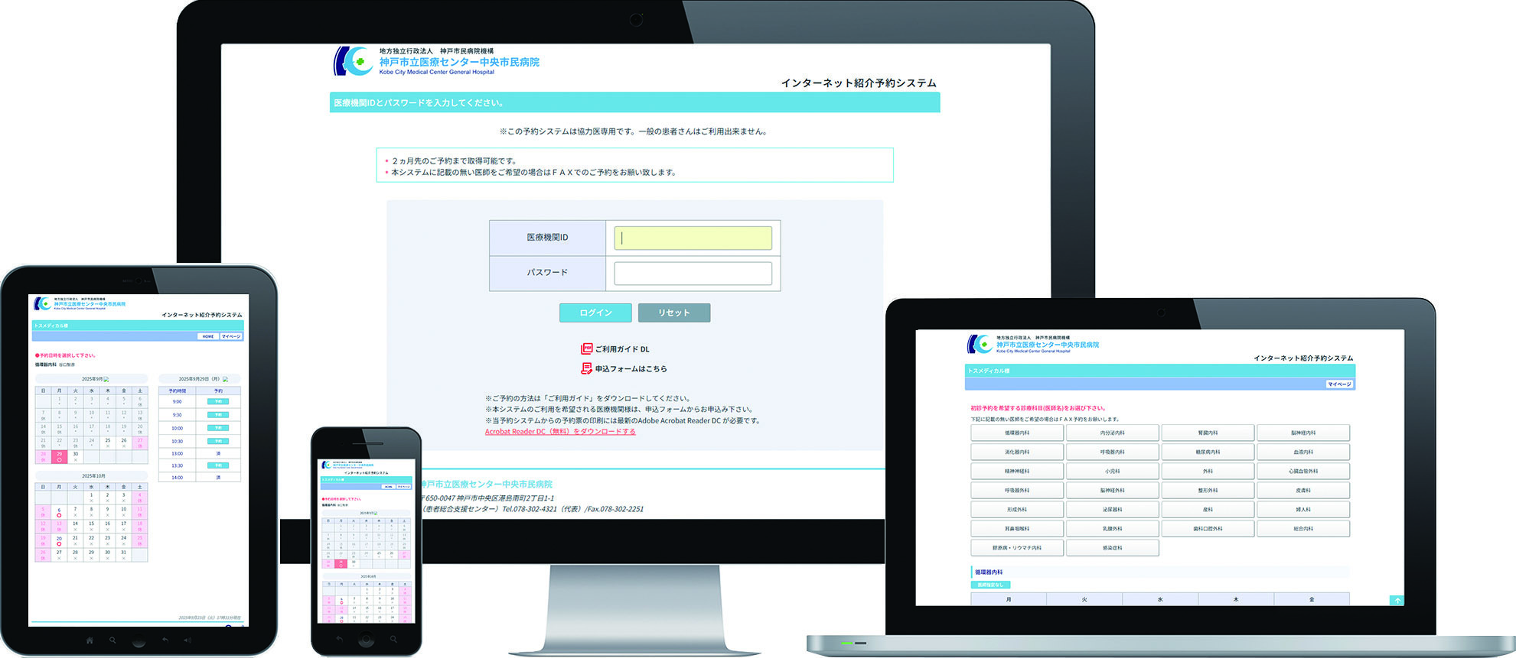Select 血液内科 department on the laptop
Viewport: 1516px width, 658px height.
point(1303,452)
